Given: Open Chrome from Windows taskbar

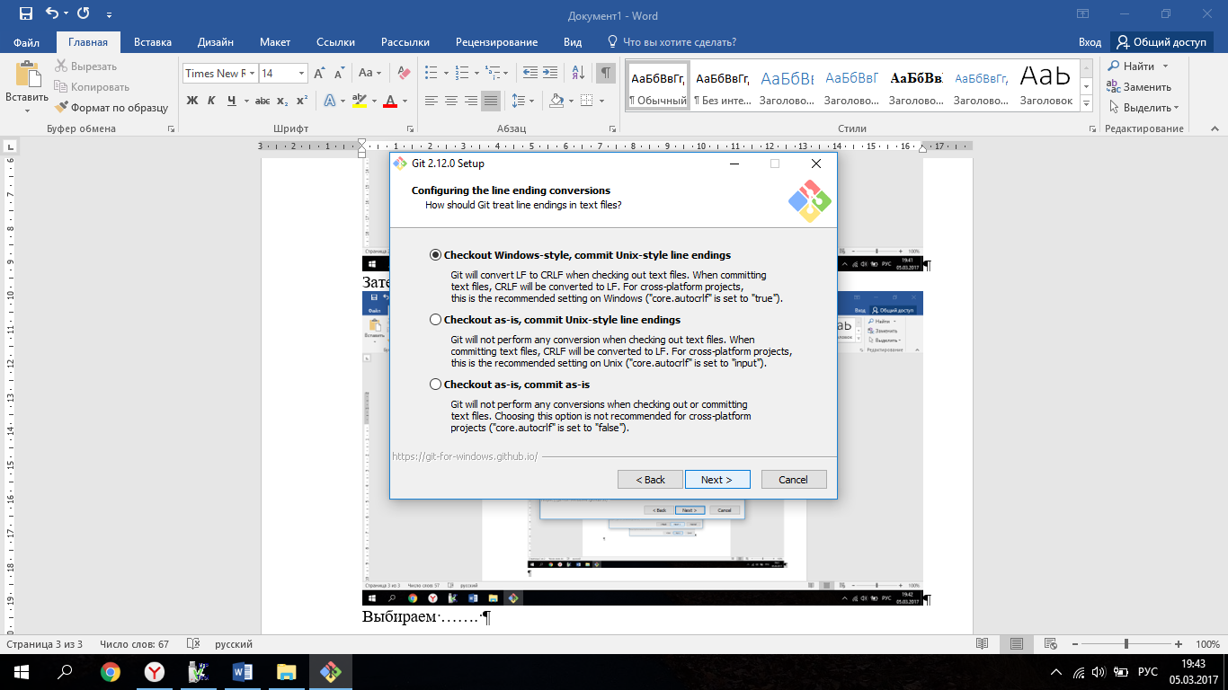Looking at the screenshot, I should [111, 672].
